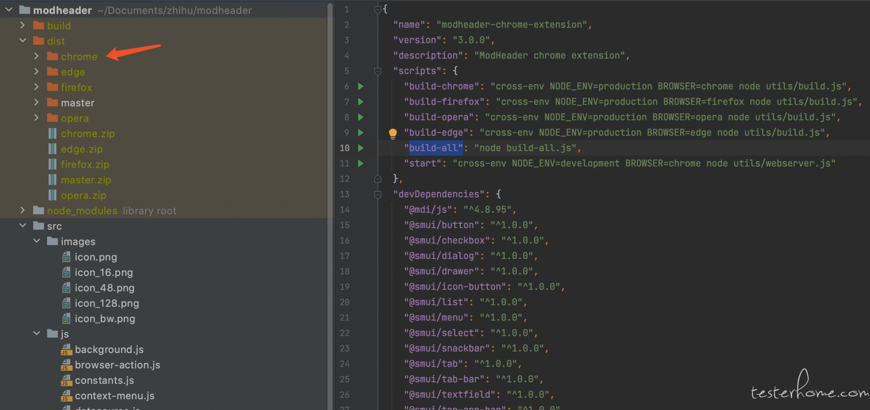Run the build-opera script gutter arrow
The width and height of the screenshot is (870, 410).
click(x=361, y=117)
